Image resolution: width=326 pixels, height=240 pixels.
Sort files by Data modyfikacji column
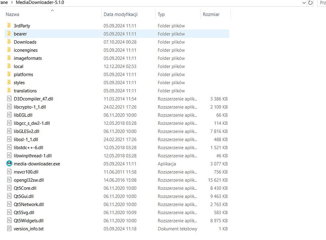pyautogui.click(x=120, y=14)
